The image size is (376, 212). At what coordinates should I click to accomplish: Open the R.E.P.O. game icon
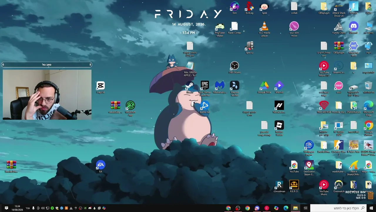294,186
